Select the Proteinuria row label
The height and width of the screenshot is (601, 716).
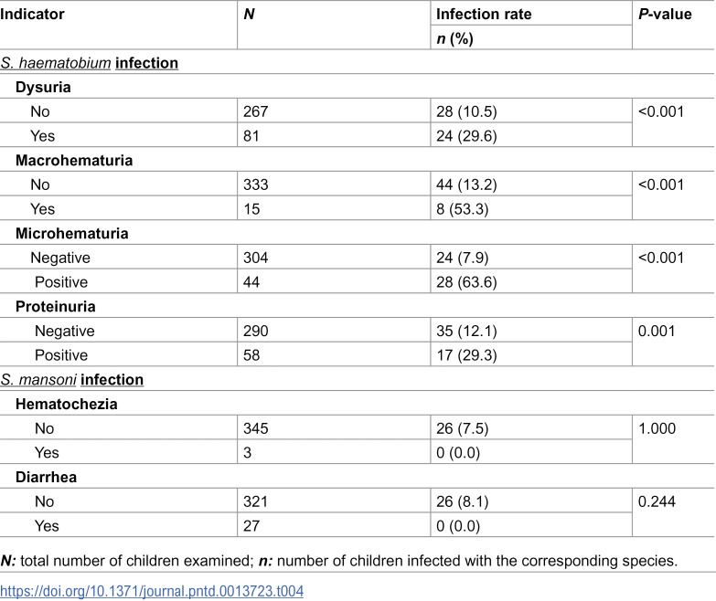click(55, 306)
